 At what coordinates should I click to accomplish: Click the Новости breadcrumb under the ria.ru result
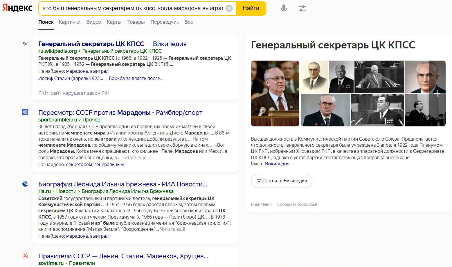(x=66, y=191)
